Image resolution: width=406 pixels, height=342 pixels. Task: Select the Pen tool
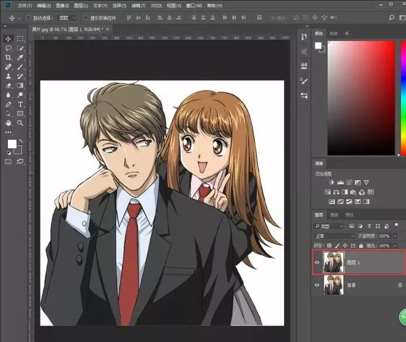coord(8,104)
